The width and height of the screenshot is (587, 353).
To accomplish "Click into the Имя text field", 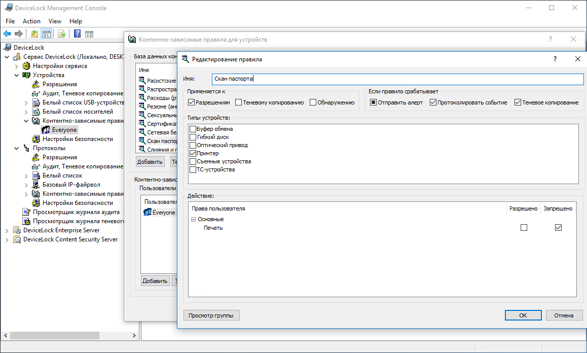I will coord(397,79).
